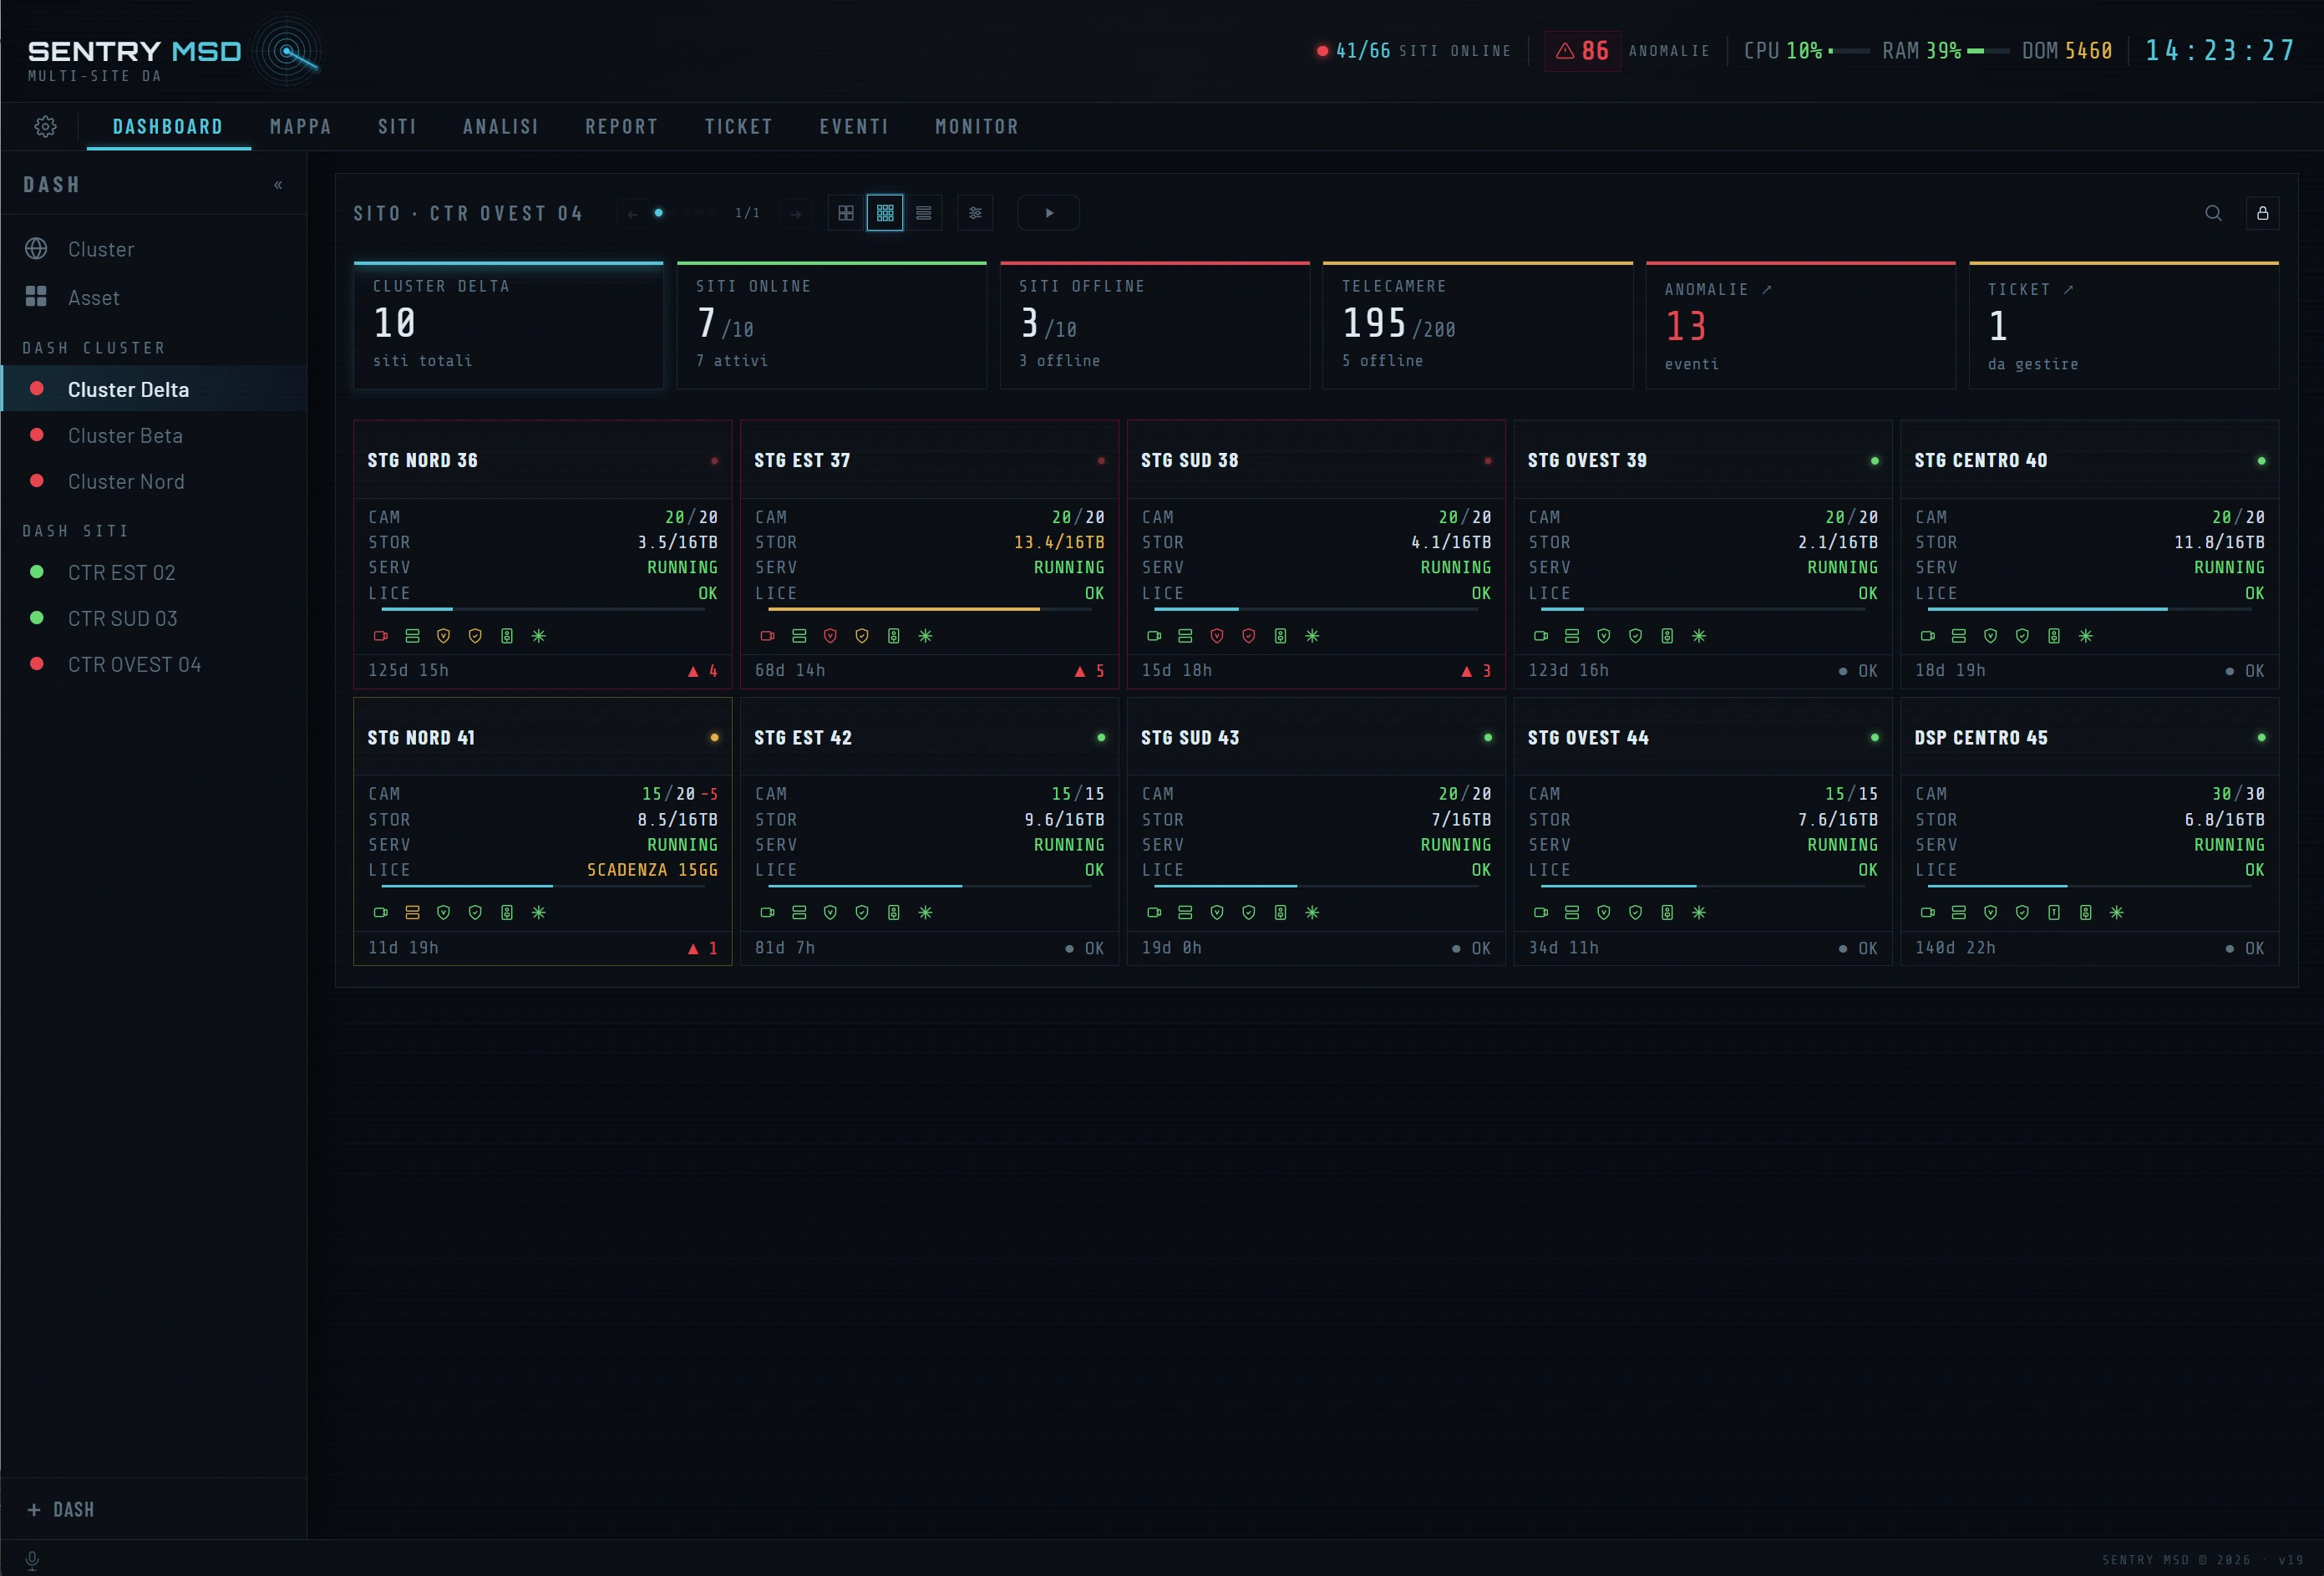
Task: Open the STG OVEST 39 card title
Action: 1587,460
